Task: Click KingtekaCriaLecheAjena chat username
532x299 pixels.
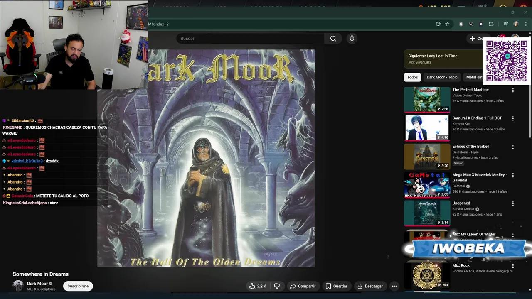Action: coord(25,203)
